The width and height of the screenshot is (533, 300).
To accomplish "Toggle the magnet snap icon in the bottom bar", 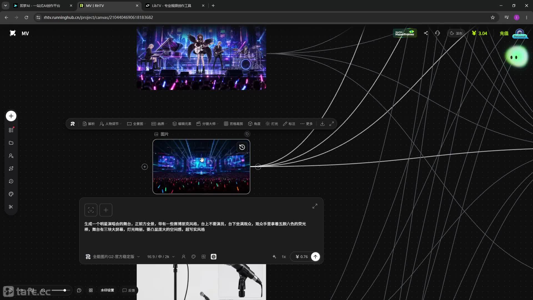I will click(32, 290).
